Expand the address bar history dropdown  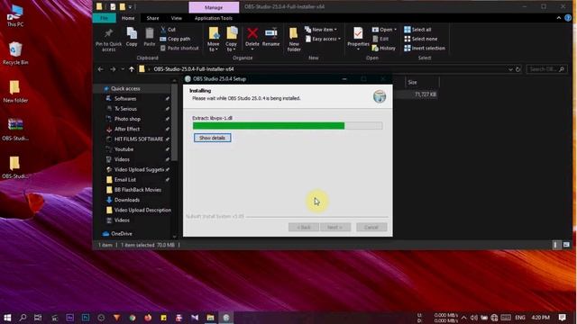coord(510,69)
